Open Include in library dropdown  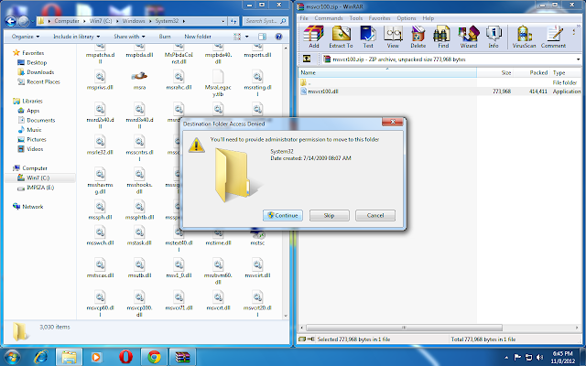coord(77,37)
